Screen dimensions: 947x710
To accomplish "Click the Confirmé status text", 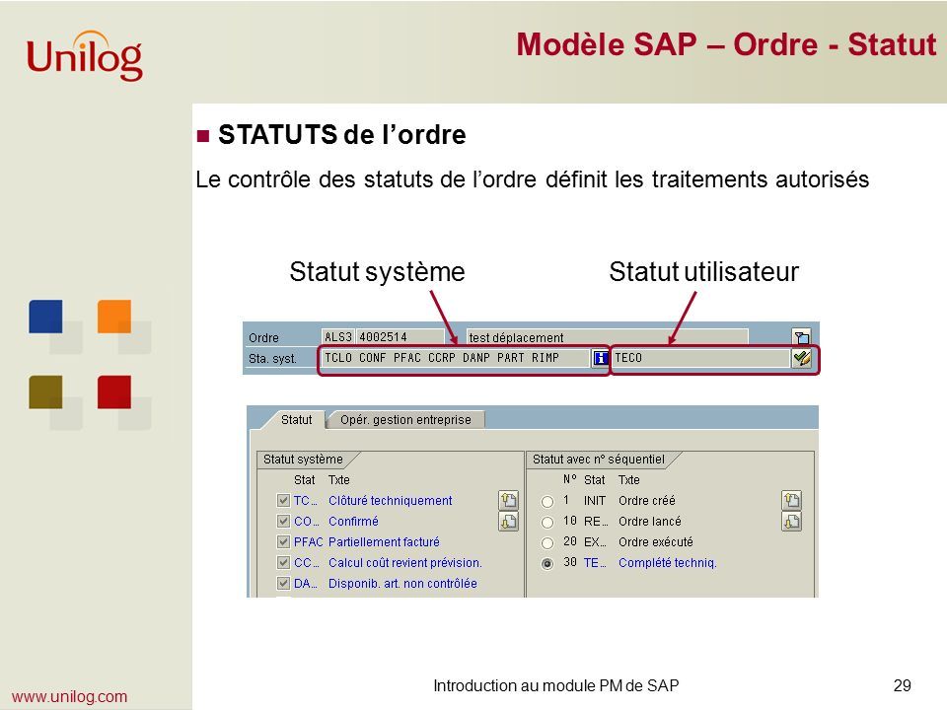I will click(353, 521).
